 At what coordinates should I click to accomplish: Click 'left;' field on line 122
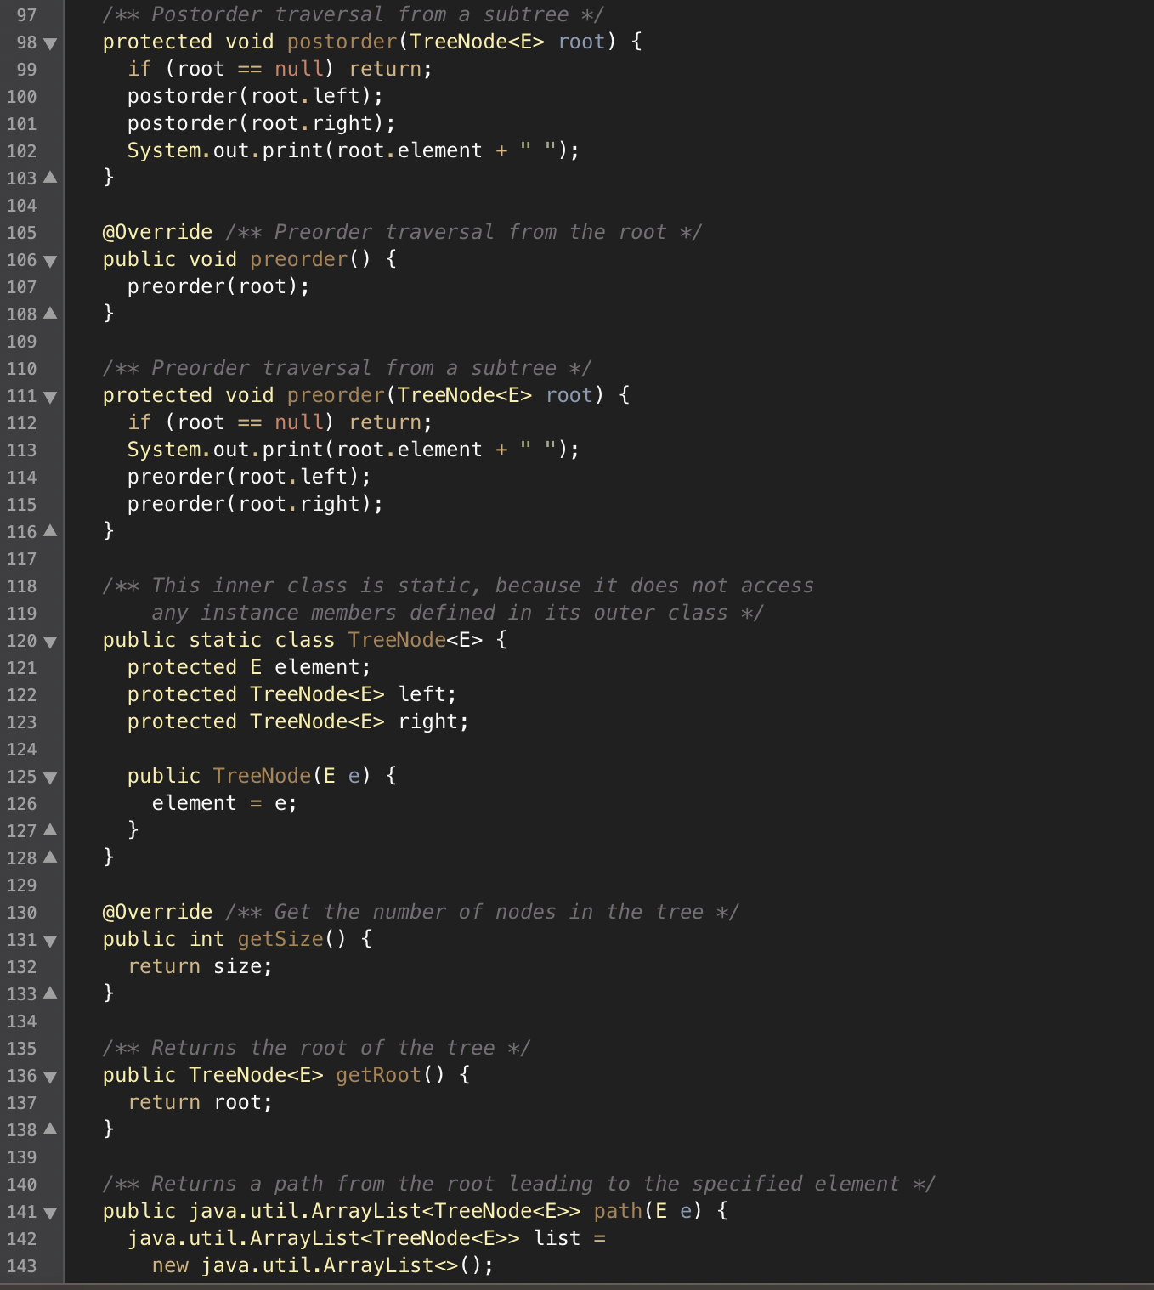pos(427,694)
